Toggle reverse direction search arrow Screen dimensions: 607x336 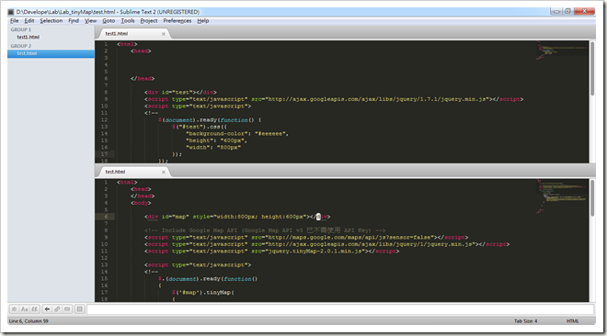point(47,309)
